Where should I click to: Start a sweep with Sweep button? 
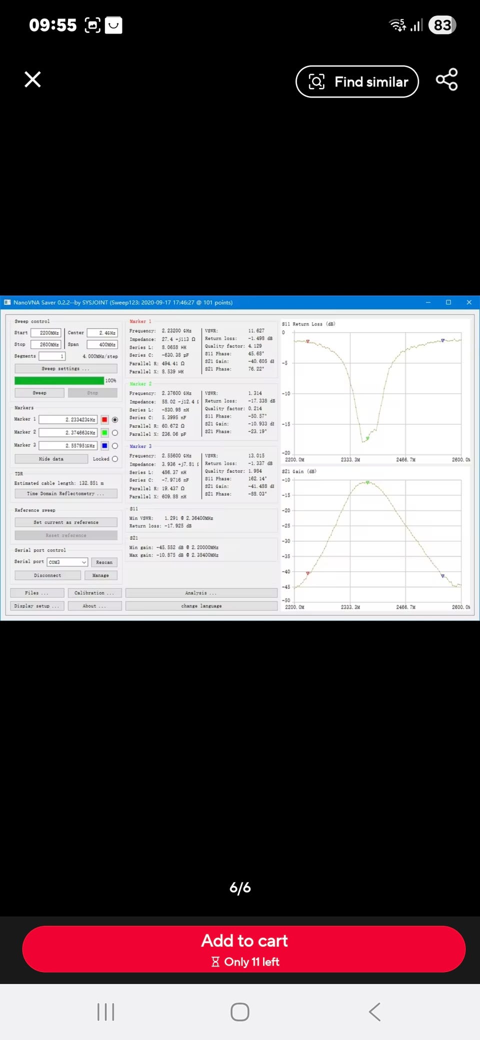[x=39, y=393]
